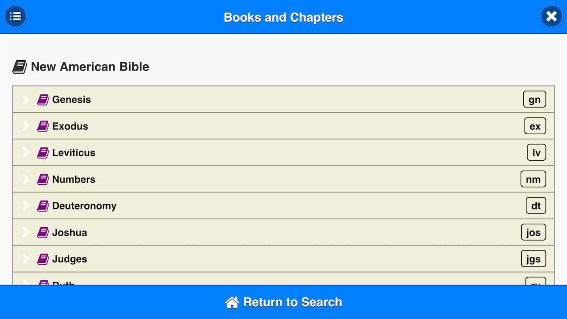This screenshot has width=567, height=319.
Task: Click the "gn" abbreviation badge
Action: [534, 100]
